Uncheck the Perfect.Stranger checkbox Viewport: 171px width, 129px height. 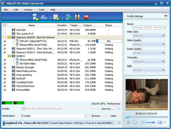point(5,67)
